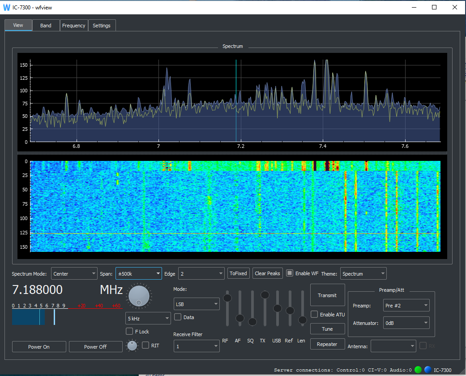Viewport: 466px width, 376px height.
Task: Click the waterfall display area
Action: (235, 206)
